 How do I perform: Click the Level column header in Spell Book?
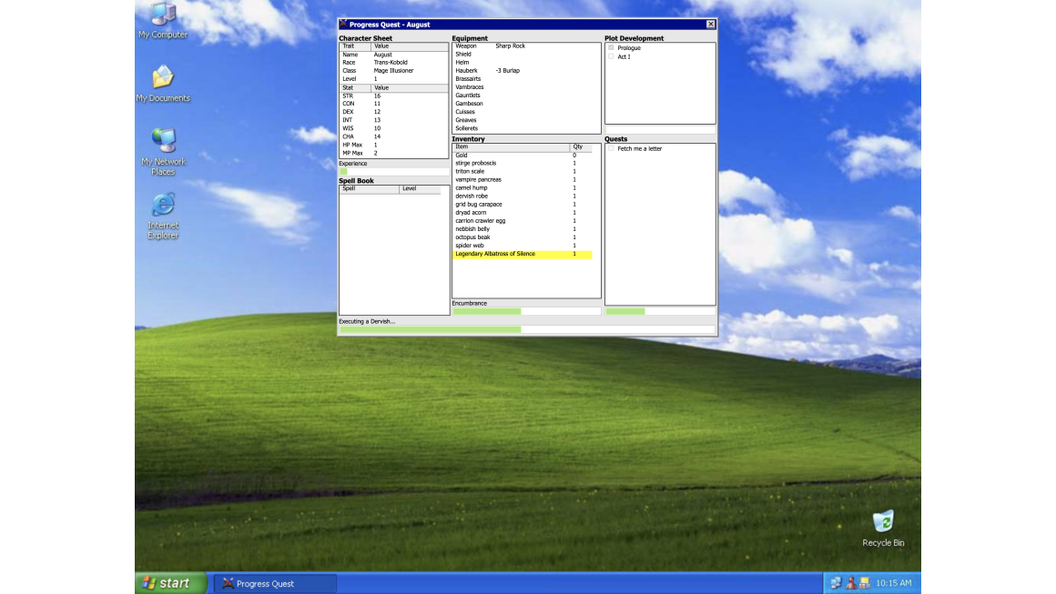click(420, 189)
